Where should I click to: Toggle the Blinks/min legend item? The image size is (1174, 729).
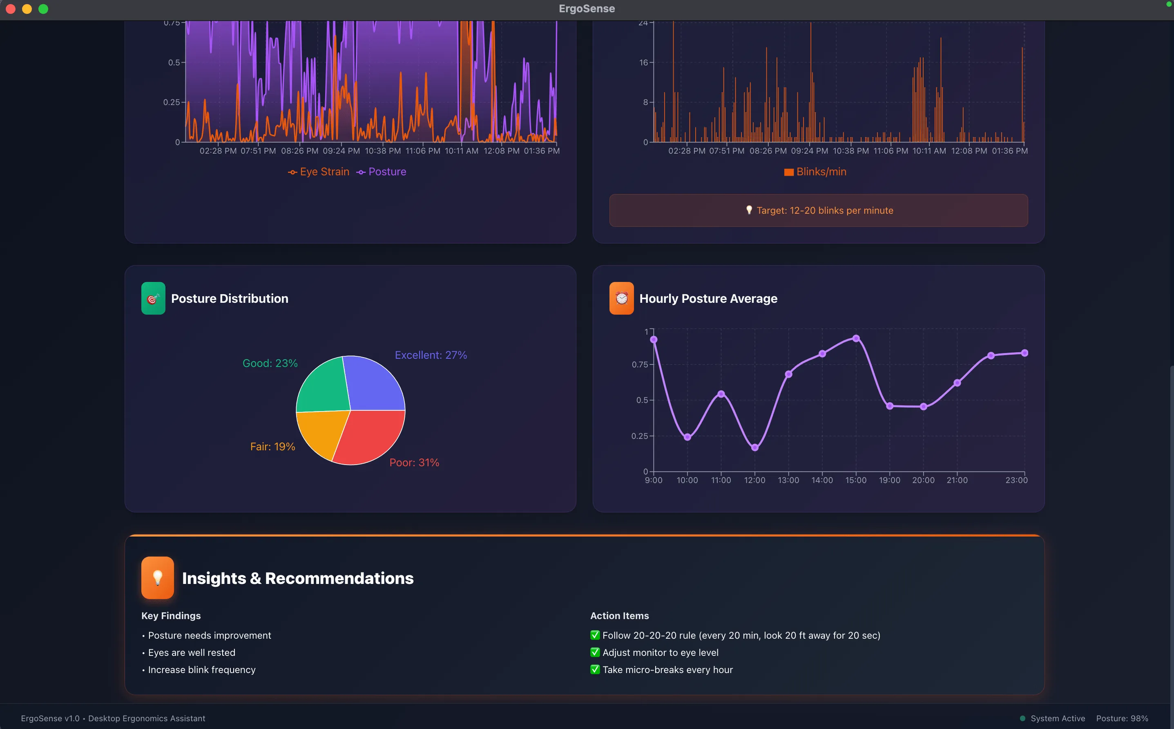pos(815,172)
